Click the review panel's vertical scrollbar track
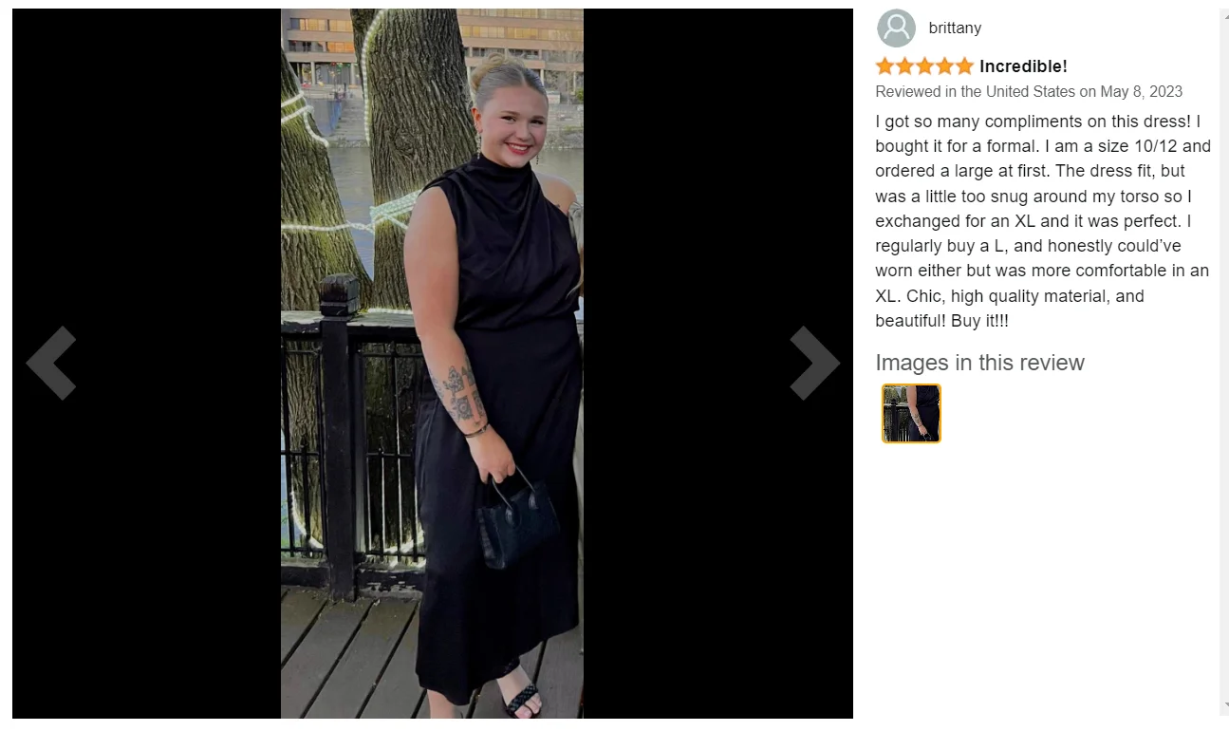This screenshot has width=1229, height=731. 1223,361
